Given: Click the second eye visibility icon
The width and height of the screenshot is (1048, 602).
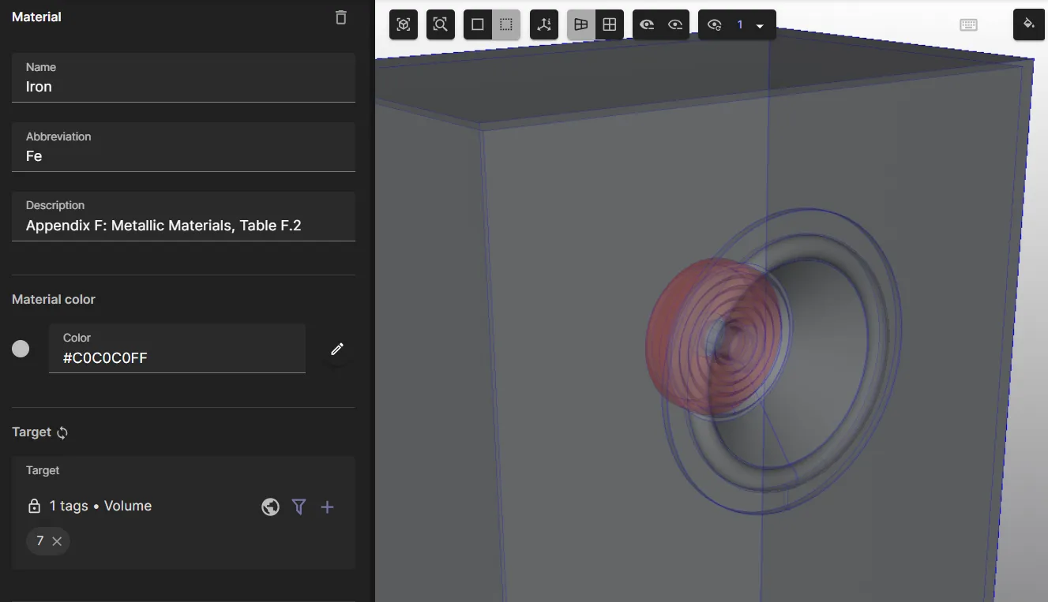Looking at the screenshot, I should [x=675, y=24].
